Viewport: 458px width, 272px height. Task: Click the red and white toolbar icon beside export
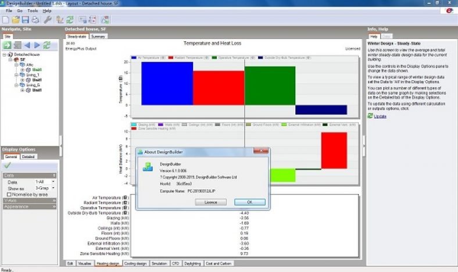pos(92,20)
